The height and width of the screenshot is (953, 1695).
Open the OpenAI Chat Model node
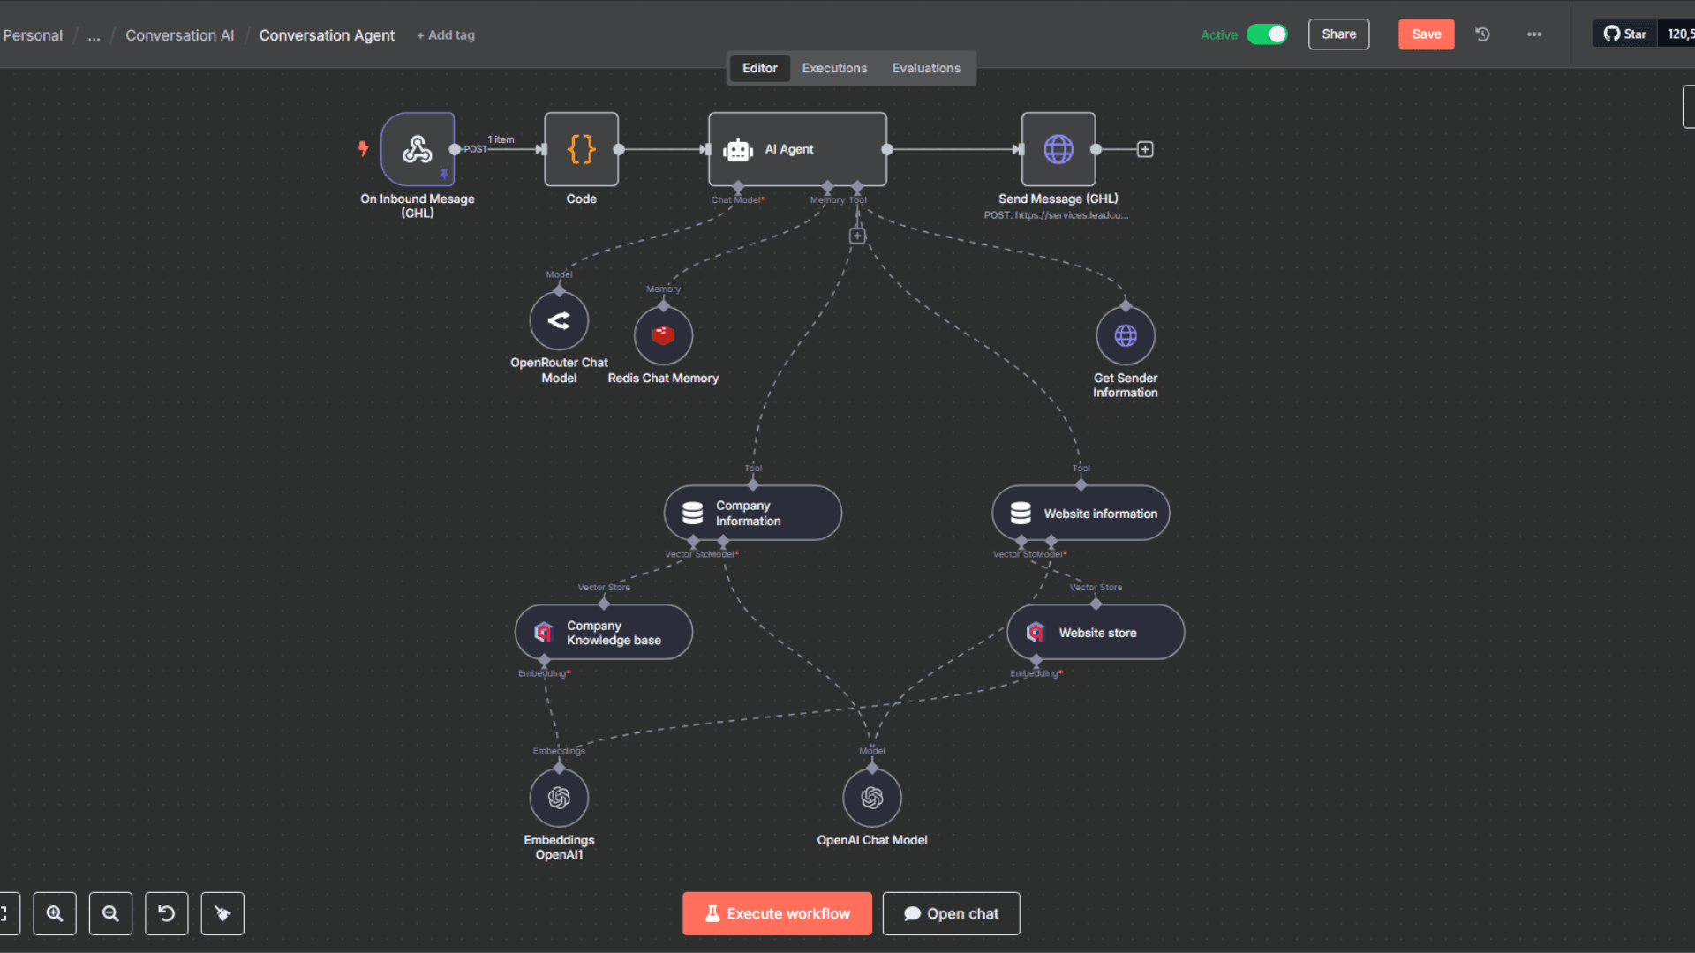(x=872, y=798)
